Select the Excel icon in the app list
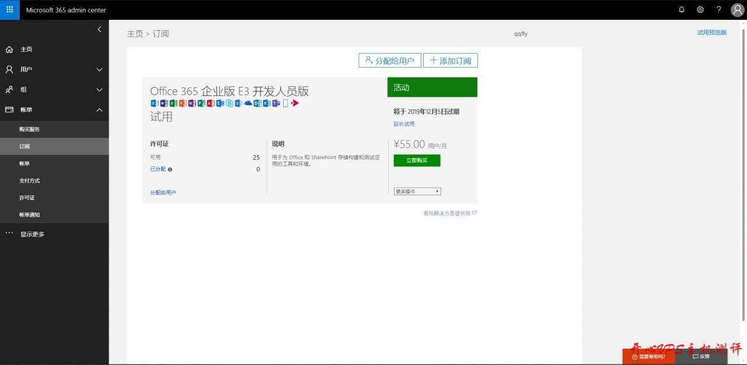 (173, 103)
